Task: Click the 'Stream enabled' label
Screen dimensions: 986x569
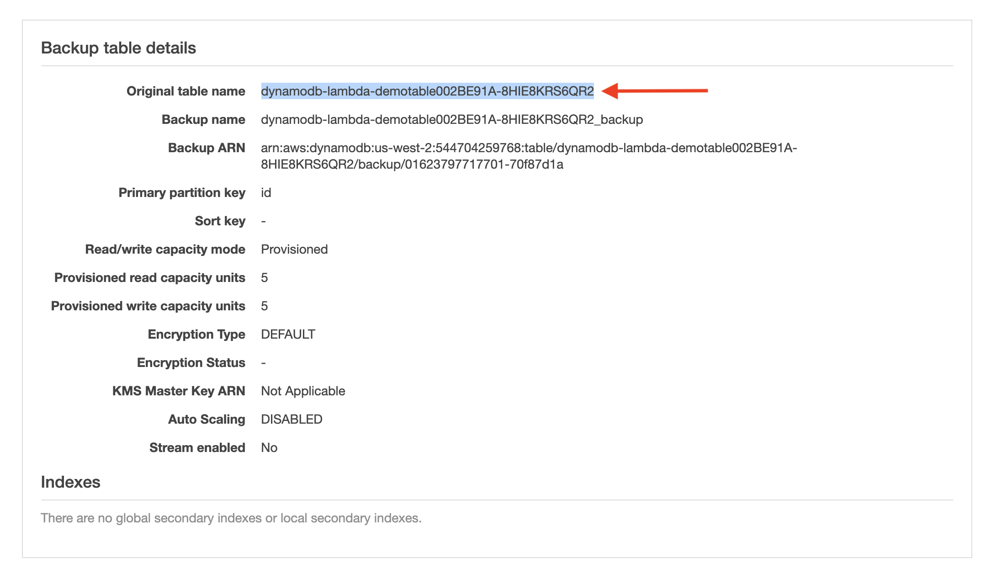Action: point(197,448)
